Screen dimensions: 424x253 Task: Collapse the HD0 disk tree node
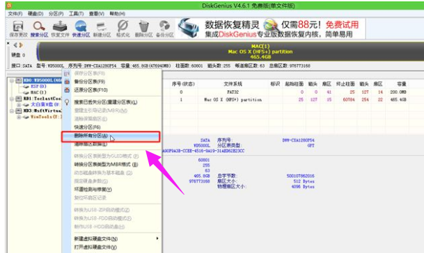[12, 81]
